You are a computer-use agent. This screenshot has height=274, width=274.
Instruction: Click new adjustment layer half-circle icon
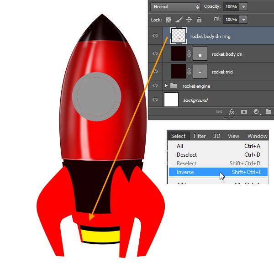256,111
